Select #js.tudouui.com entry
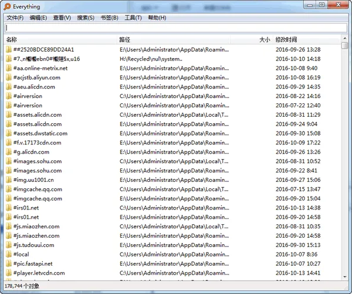This screenshot has height=294, width=352. 33,245
